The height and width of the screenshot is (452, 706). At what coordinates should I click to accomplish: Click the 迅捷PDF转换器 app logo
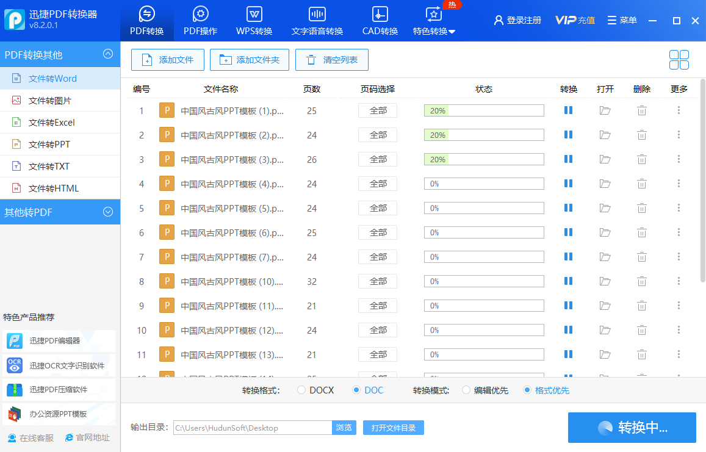click(15, 19)
